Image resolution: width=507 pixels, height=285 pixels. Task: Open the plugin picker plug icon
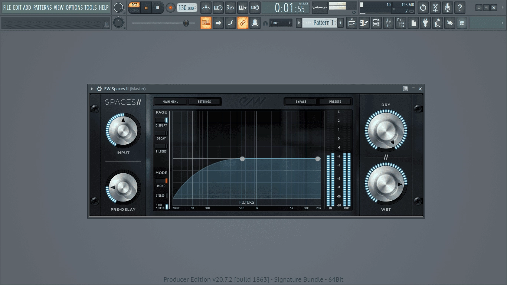coord(425,23)
